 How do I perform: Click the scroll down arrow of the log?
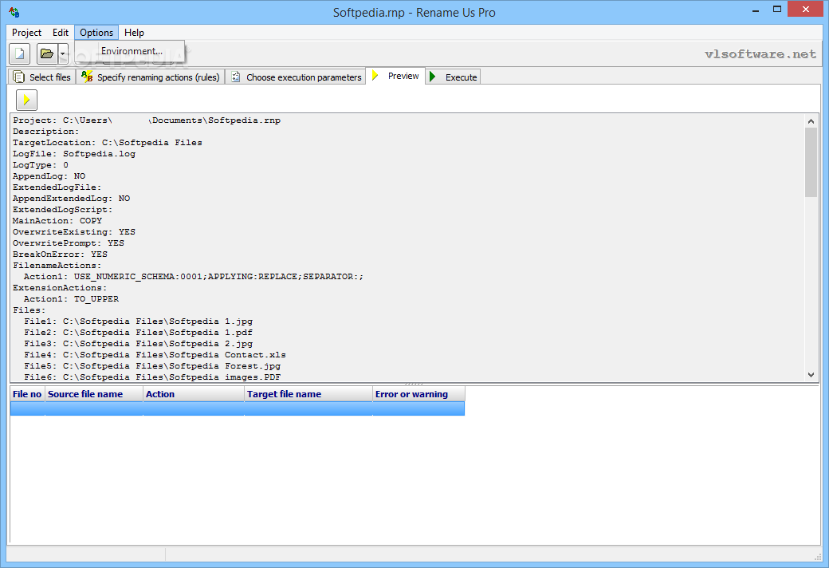tap(811, 375)
